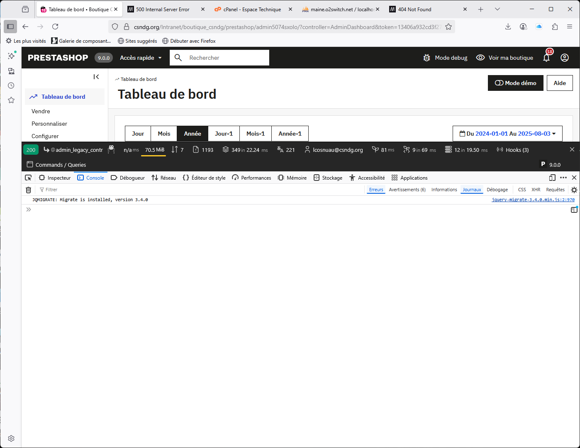Toggle the CSS console filter
The height and width of the screenshot is (448, 580).
[x=522, y=190]
